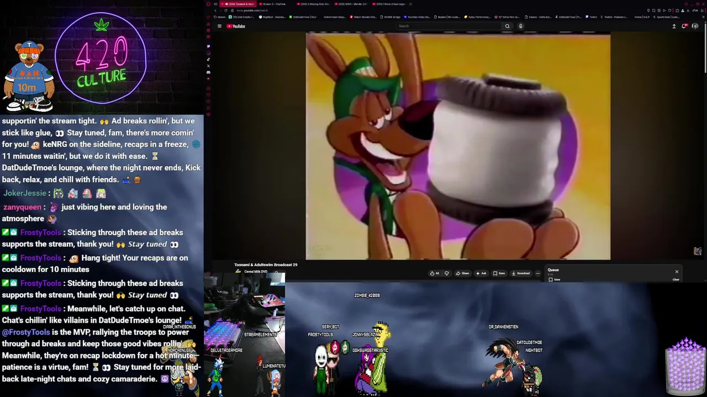The width and height of the screenshot is (707, 397).
Task: Share the Toonami broadcast video
Action: [463, 273]
